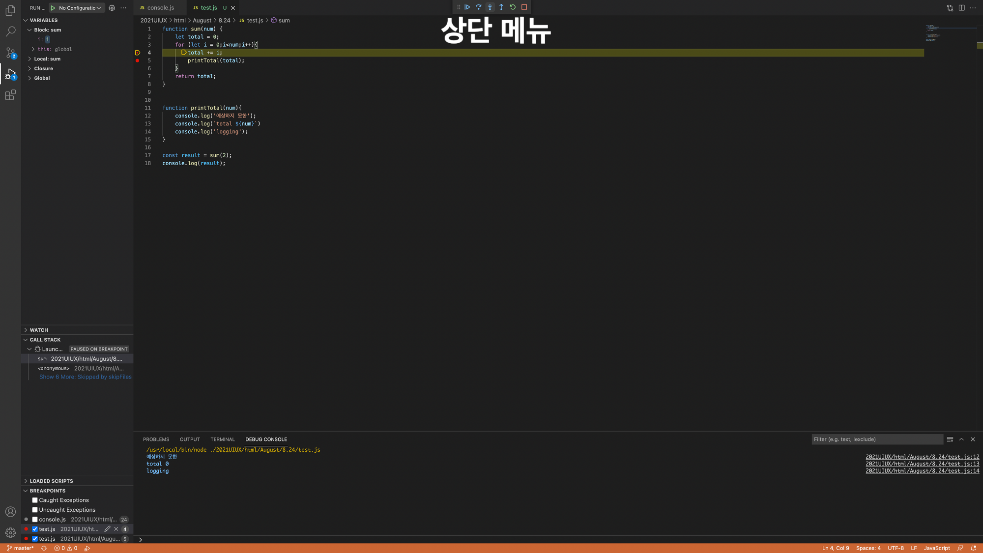983x553 pixels.
Task: Click the Step Out debug icon
Action: point(501,7)
